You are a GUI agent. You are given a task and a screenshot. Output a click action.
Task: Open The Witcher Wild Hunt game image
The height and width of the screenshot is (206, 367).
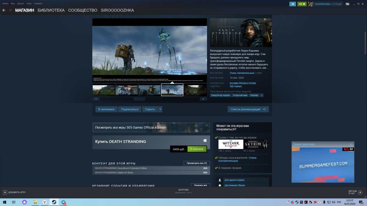pos(231,144)
